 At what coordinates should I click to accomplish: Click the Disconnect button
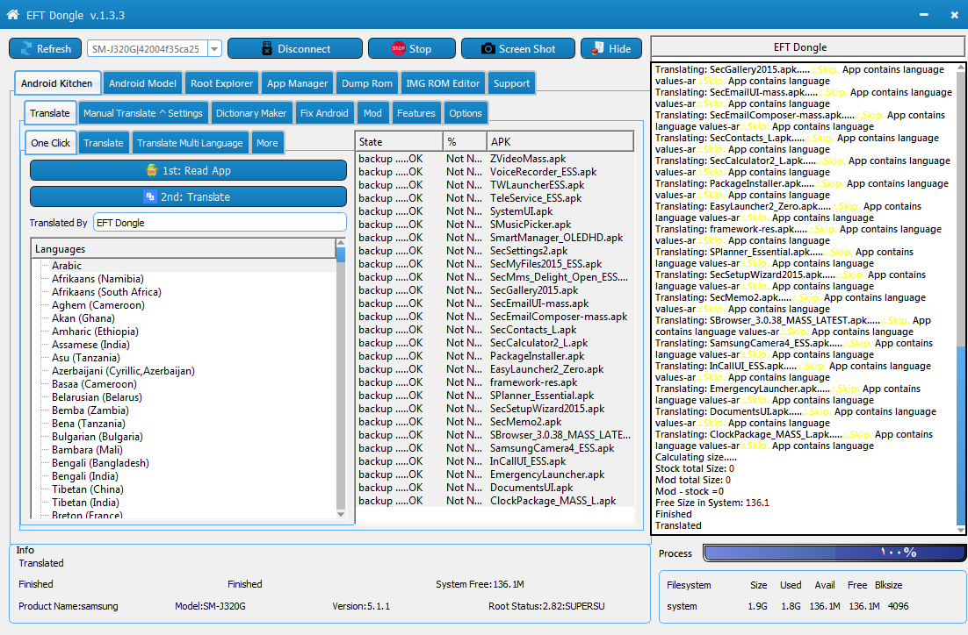coord(295,49)
